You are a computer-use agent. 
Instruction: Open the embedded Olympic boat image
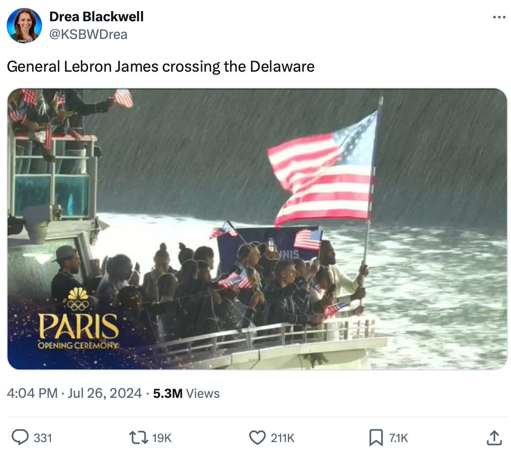tap(257, 229)
